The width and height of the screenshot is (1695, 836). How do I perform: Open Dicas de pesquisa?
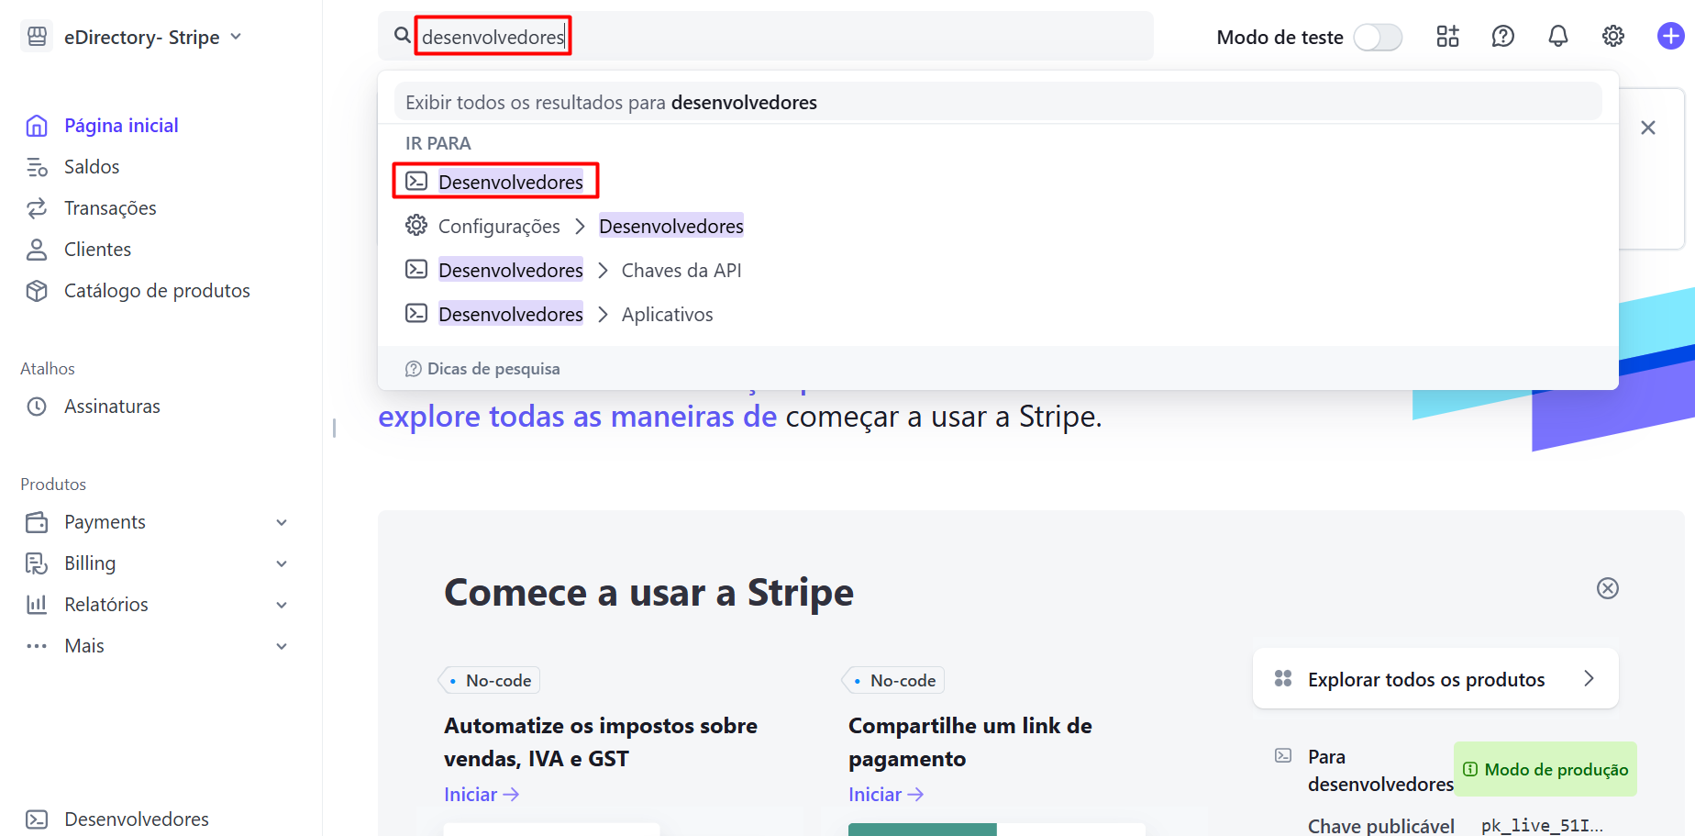(x=482, y=369)
